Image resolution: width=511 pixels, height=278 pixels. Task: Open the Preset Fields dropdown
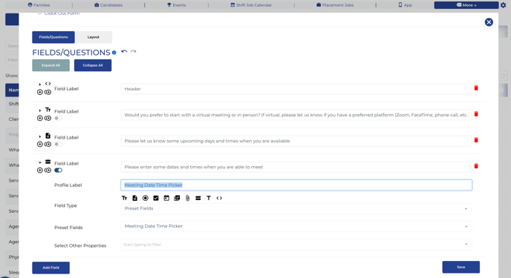click(296, 226)
